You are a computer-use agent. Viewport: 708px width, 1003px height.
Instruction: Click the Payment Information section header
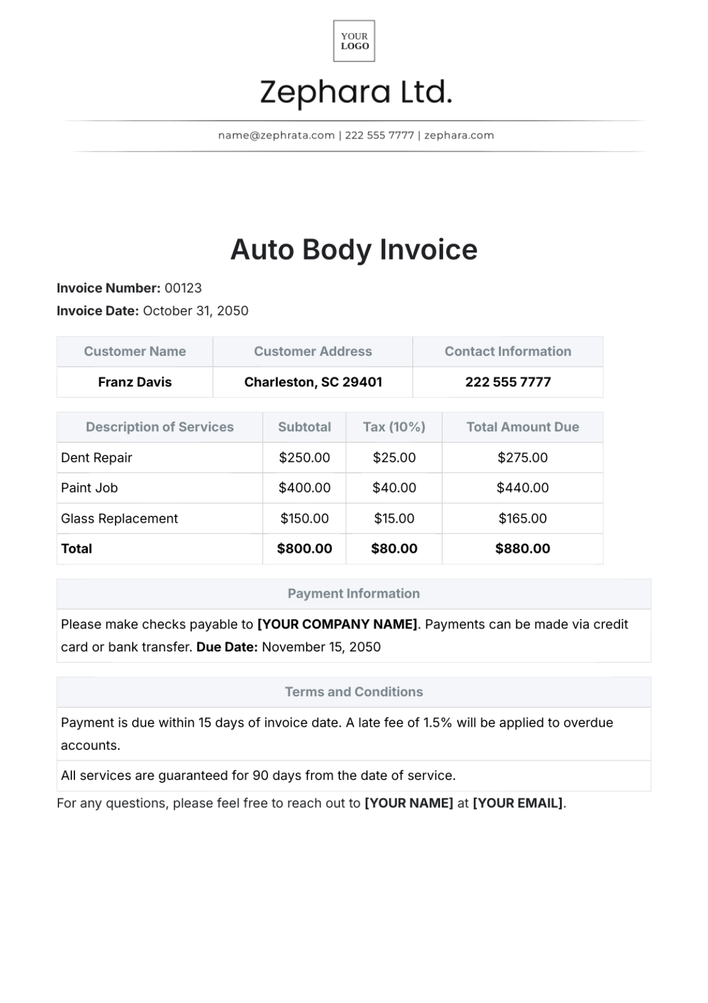354,594
